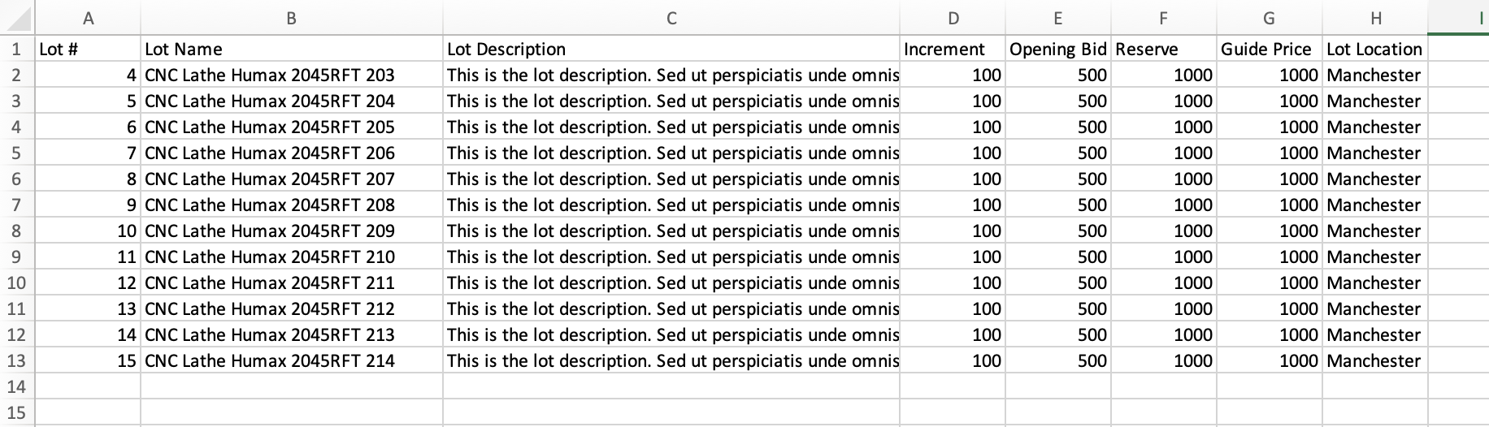Click the Guide Price header cell

pos(1270,50)
